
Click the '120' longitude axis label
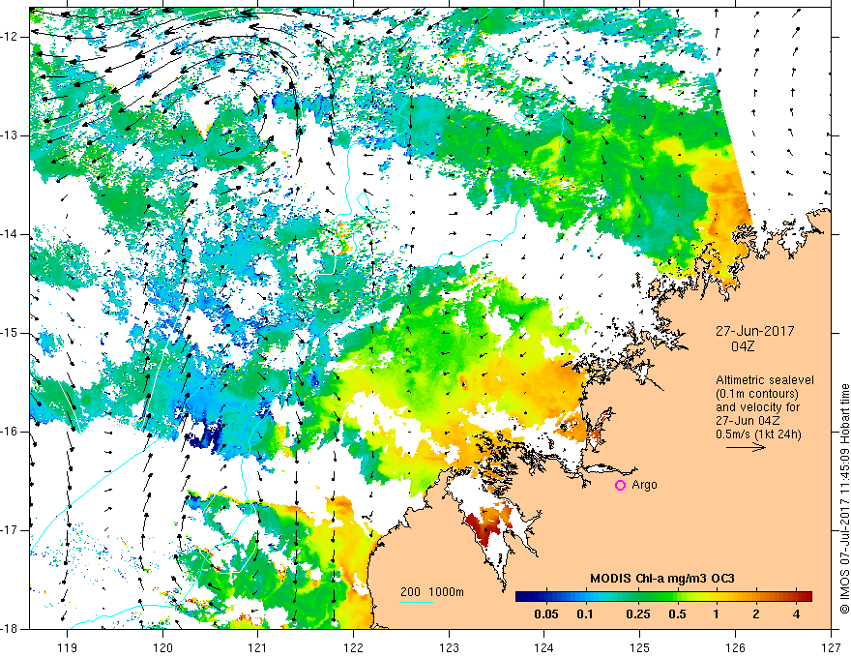[x=162, y=647]
